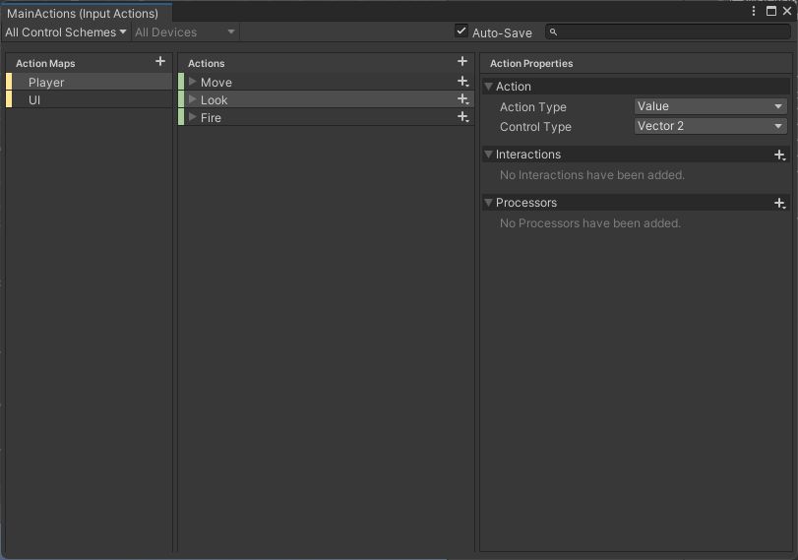The image size is (798, 560).
Task: Open the window's three-dot options menu
Action: point(754,11)
